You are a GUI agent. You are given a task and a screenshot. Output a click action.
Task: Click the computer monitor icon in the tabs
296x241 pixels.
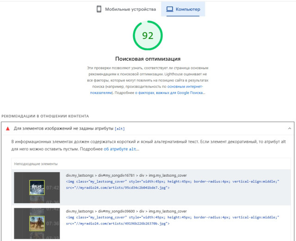(x=170, y=9)
